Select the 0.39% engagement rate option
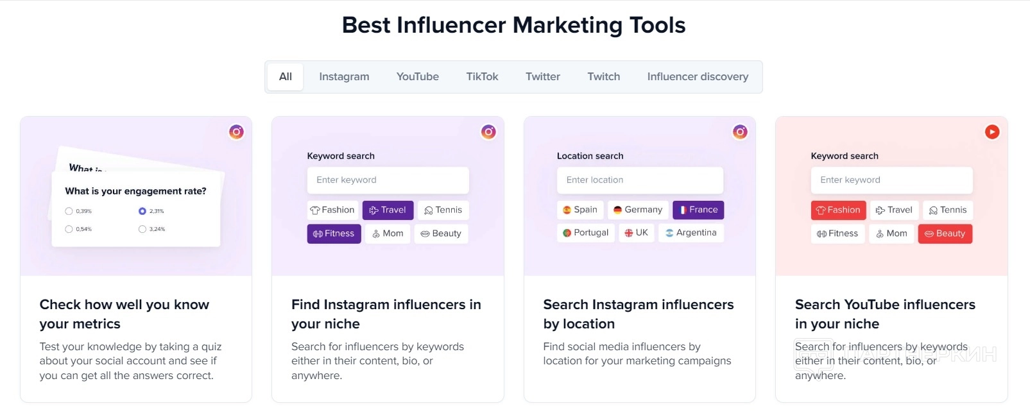The image size is (1030, 415). coord(69,211)
